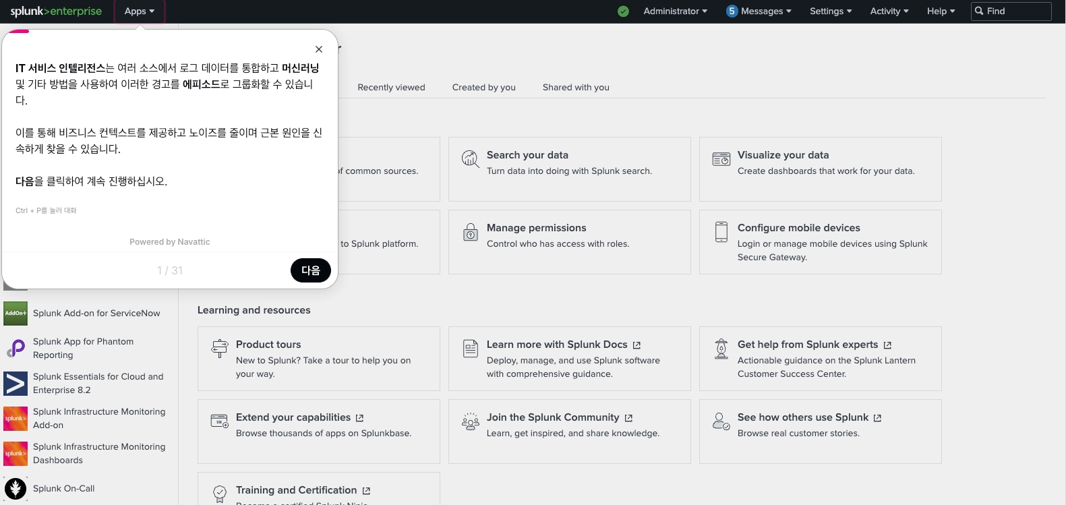Click the Get help from Splunk experts icon
Viewport: 1066px width, 505px height.
click(721, 349)
